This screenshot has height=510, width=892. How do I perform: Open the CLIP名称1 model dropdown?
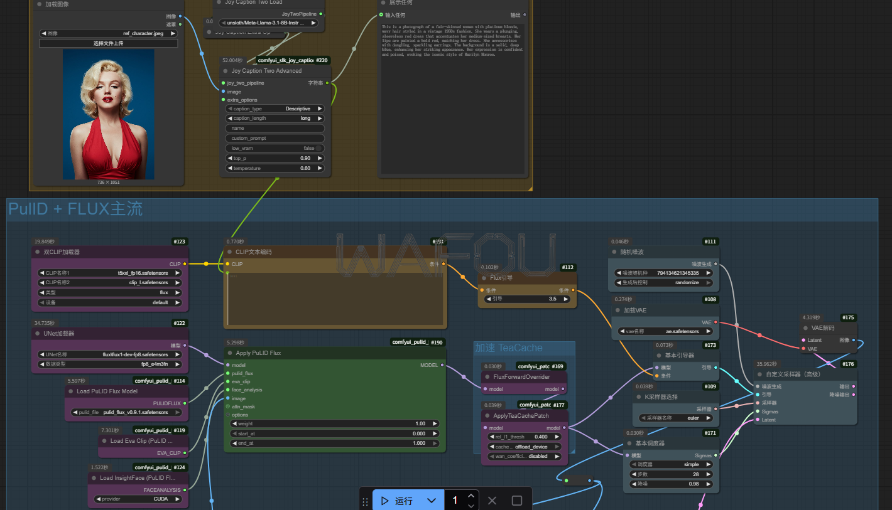(110, 274)
